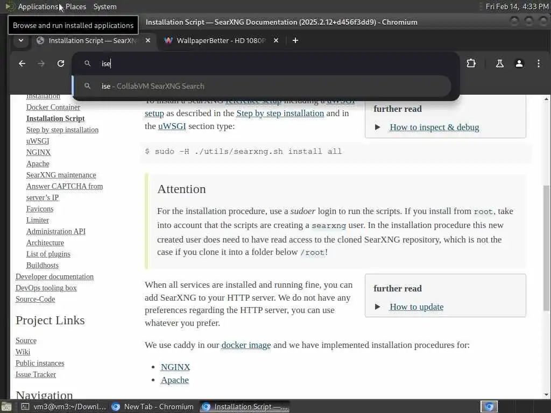Open the 'How to update' link
551x413 pixels.
pyautogui.click(x=416, y=307)
